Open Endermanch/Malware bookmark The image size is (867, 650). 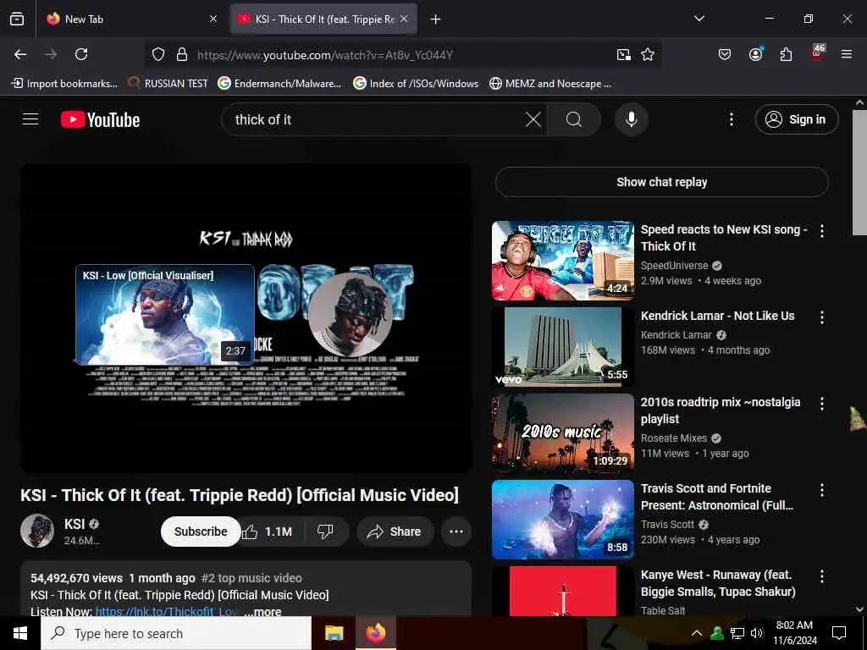click(x=279, y=84)
